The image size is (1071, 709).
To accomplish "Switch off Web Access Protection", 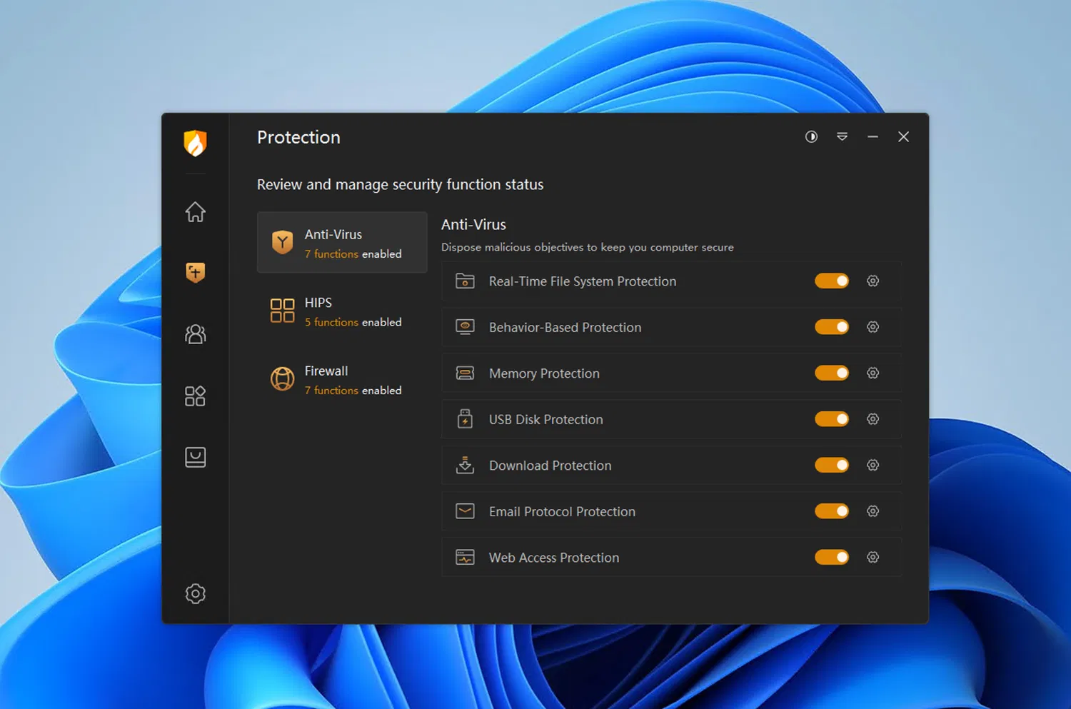I will coord(832,557).
